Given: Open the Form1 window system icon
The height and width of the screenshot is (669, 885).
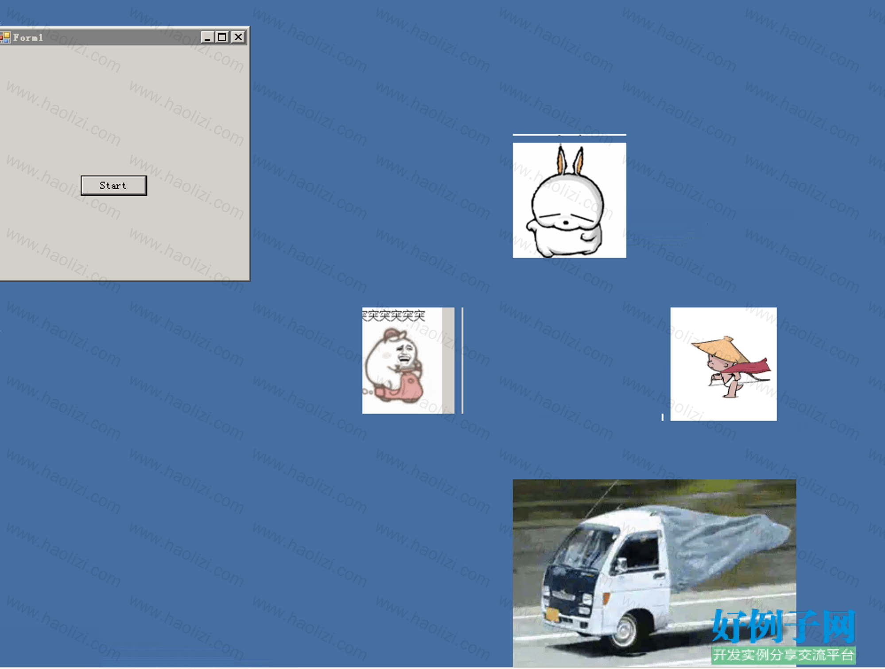Looking at the screenshot, I should point(5,38).
